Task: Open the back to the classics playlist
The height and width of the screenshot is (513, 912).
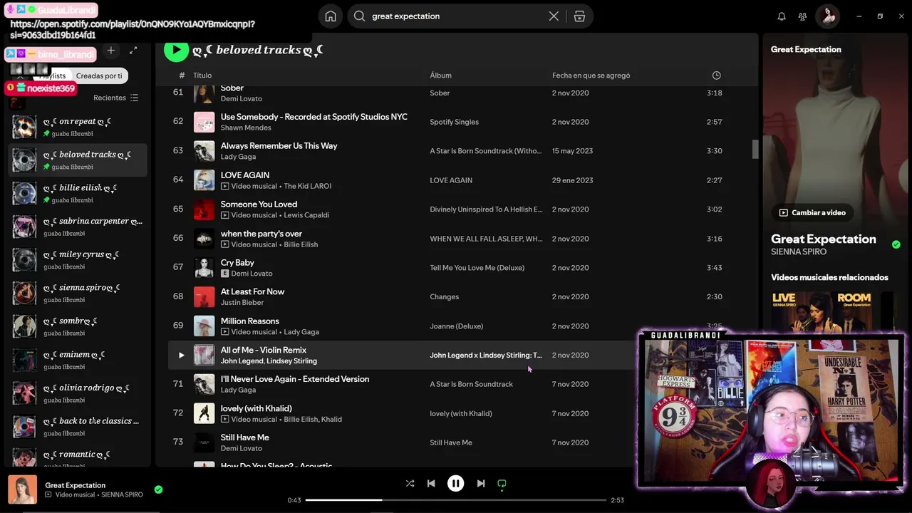Action: (x=78, y=427)
